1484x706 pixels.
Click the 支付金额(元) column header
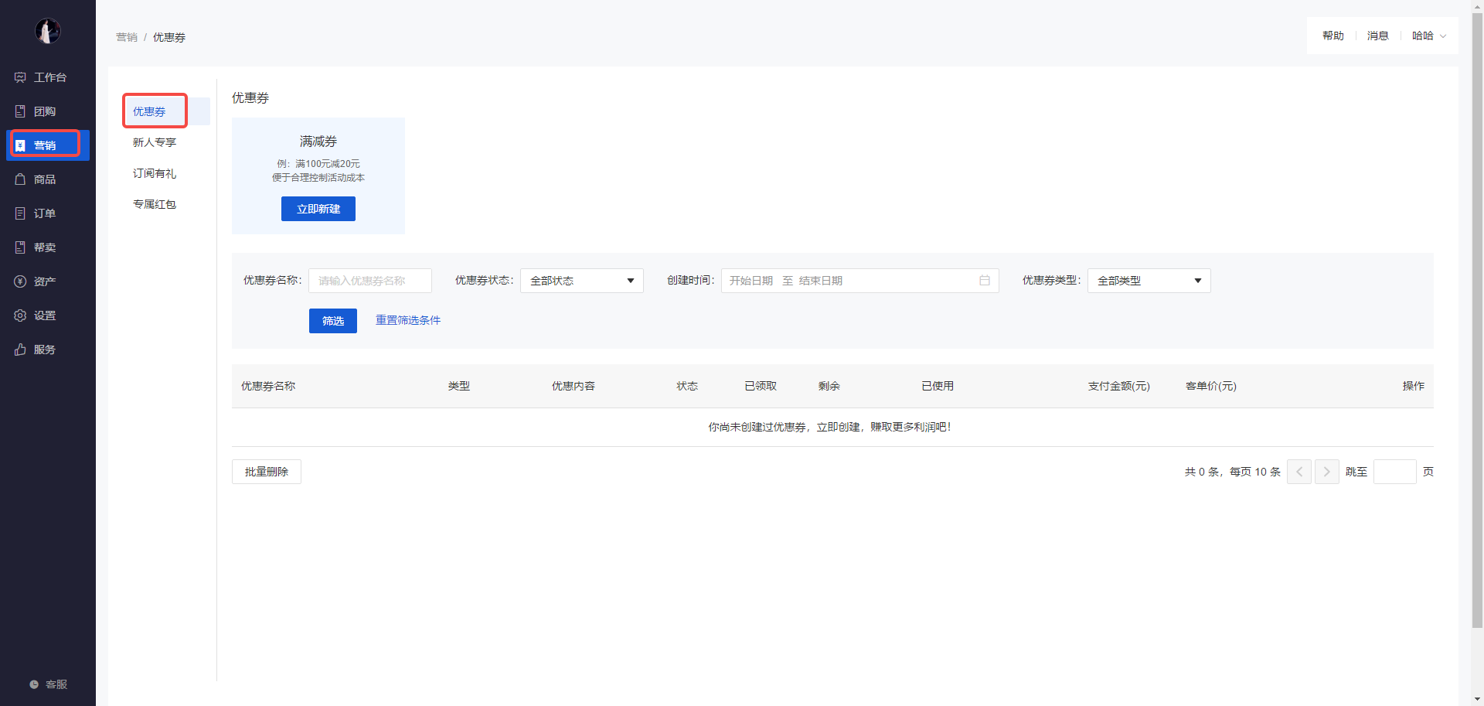1119,386
